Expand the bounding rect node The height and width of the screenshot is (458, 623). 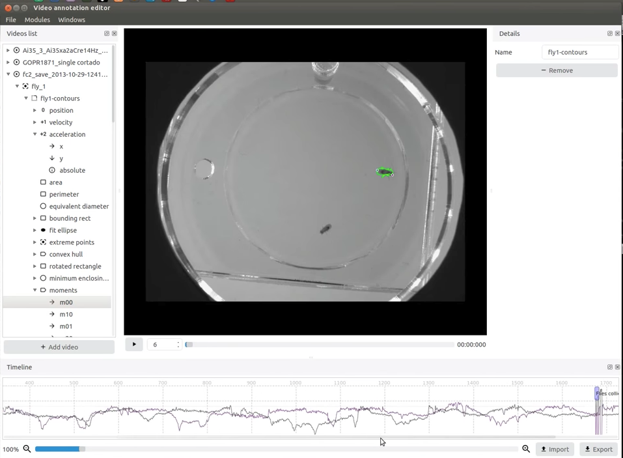pos(35,218)
